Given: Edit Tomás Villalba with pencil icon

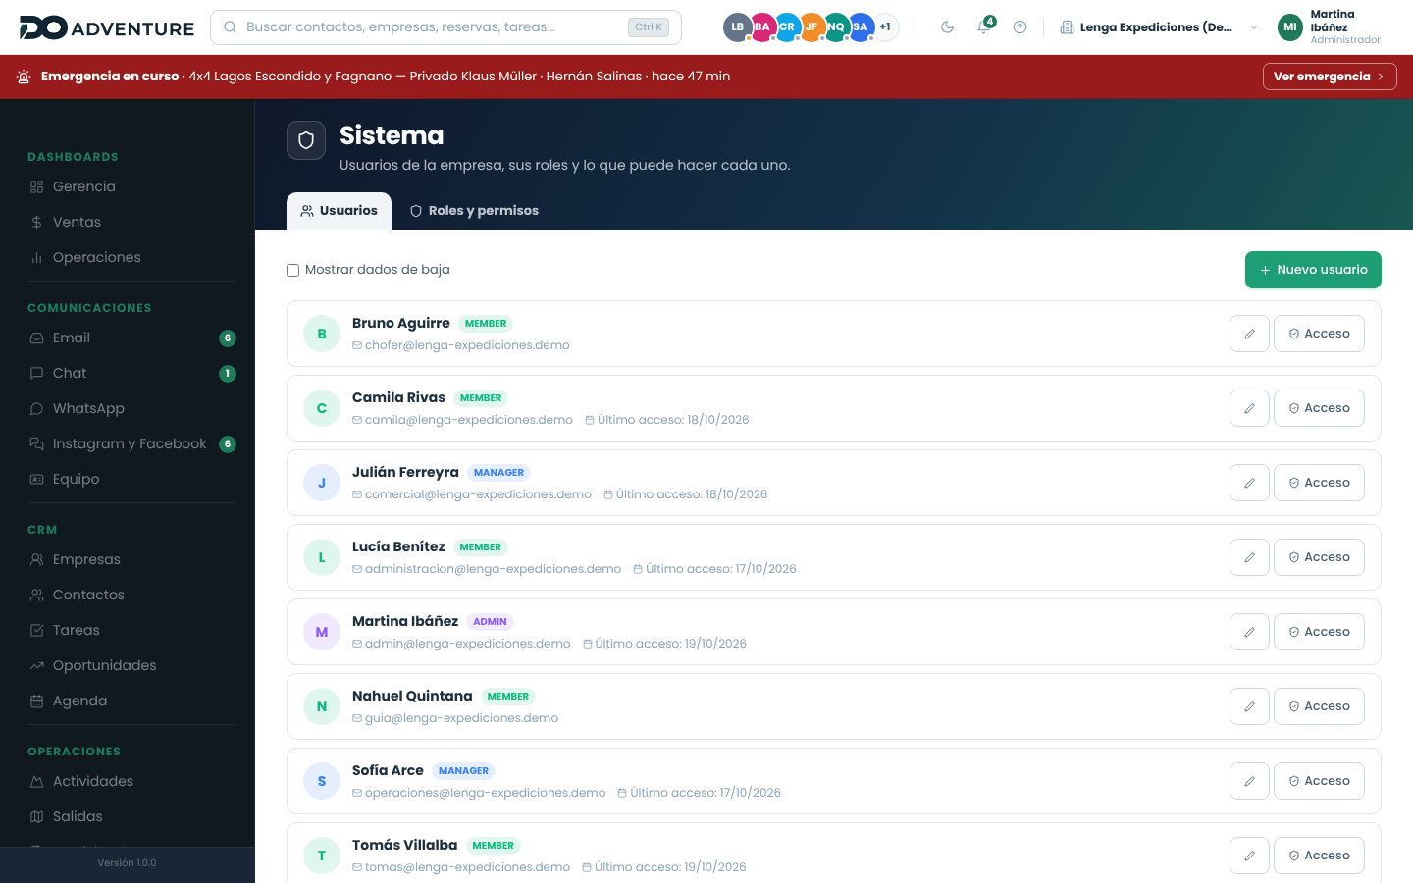Looking at the screenshot, I should (x=1249, y=856).
